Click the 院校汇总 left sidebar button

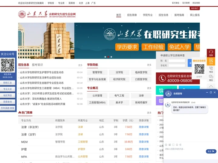click(x=8, y=83)
